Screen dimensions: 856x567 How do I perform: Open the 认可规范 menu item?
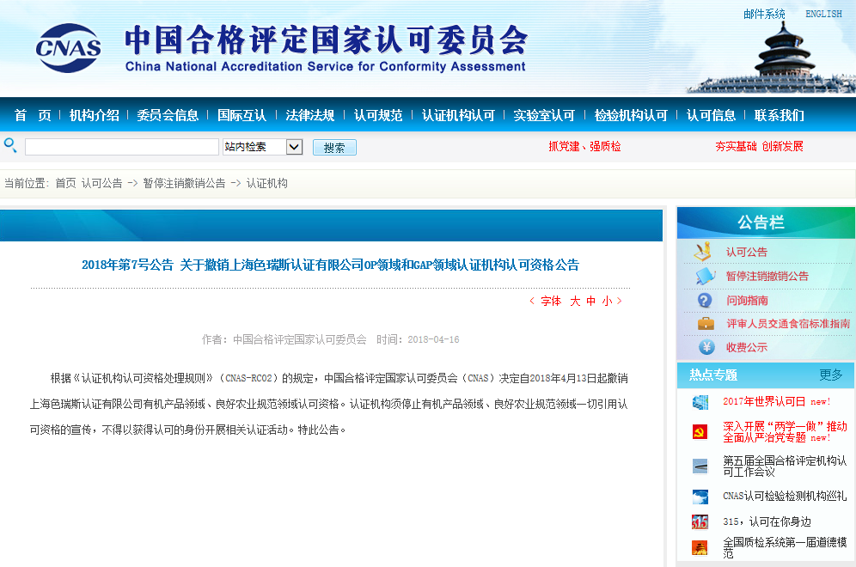pos(378,115)
